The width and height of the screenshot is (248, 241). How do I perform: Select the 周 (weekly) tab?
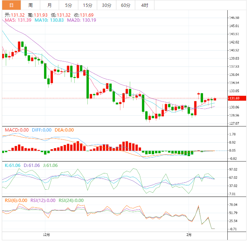(30, 5)
